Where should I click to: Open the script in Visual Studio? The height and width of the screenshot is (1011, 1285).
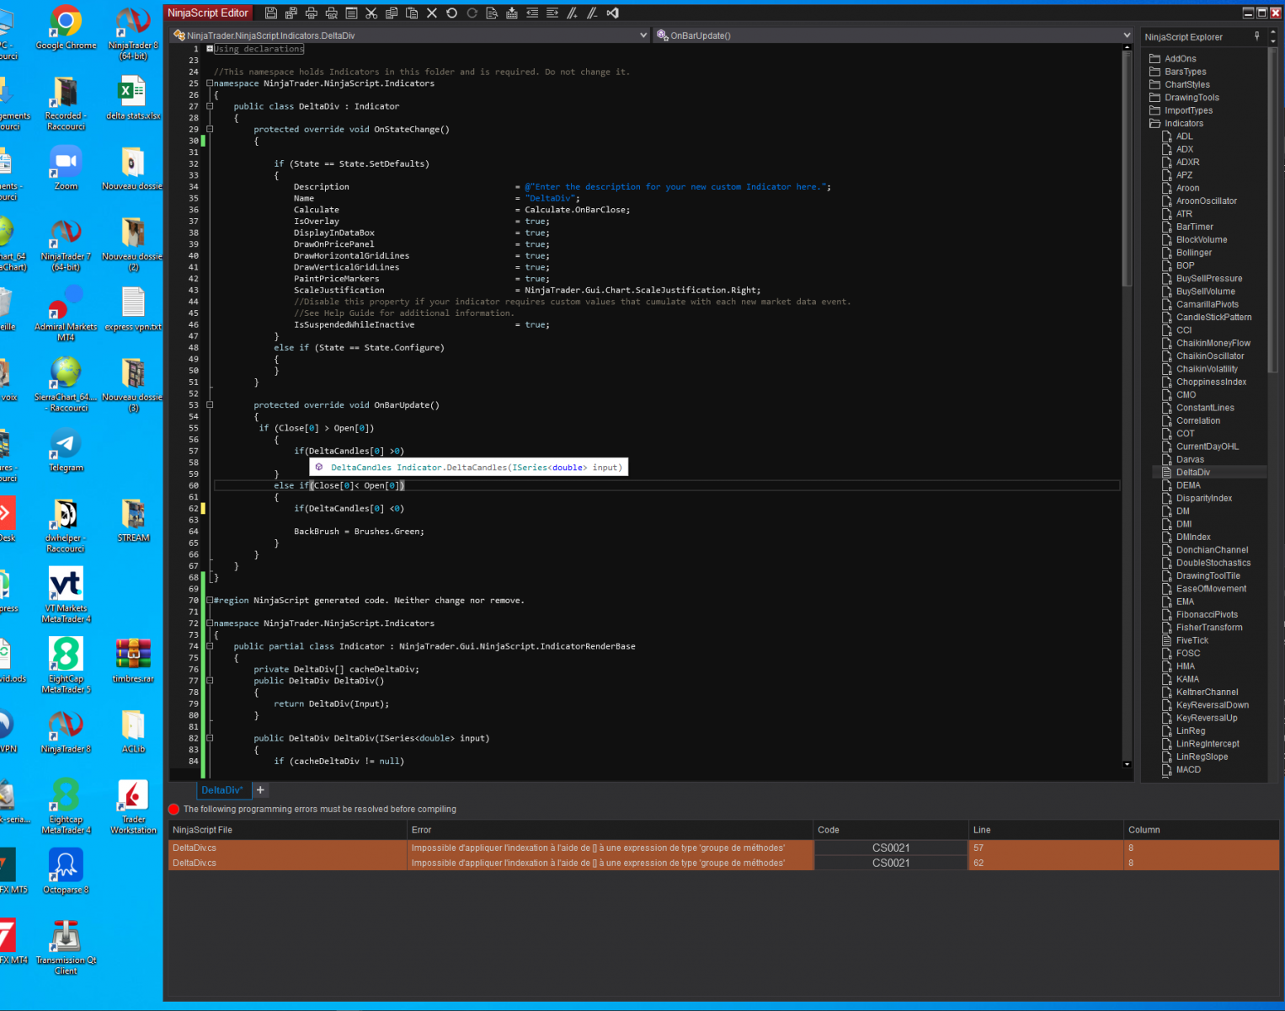[613, 13]
